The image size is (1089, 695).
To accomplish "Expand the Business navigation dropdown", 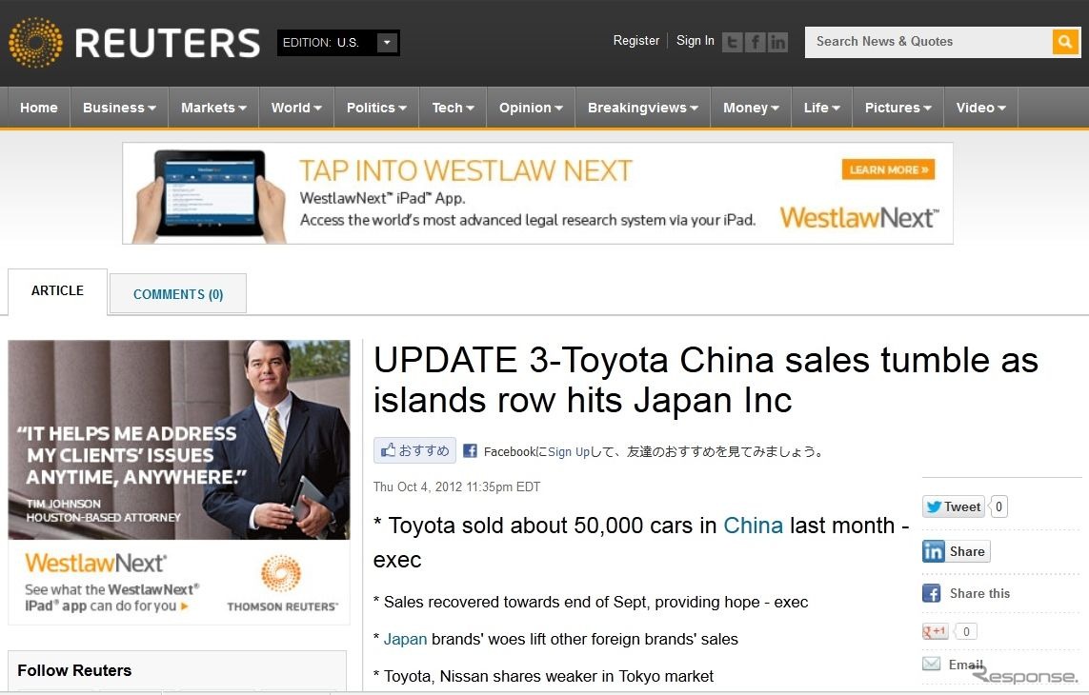I will 118,107.
